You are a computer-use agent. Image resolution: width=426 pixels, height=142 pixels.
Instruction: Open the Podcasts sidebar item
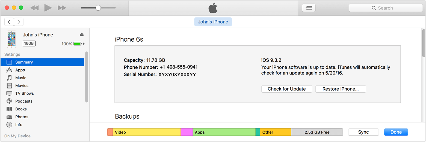tap(42, 101)
